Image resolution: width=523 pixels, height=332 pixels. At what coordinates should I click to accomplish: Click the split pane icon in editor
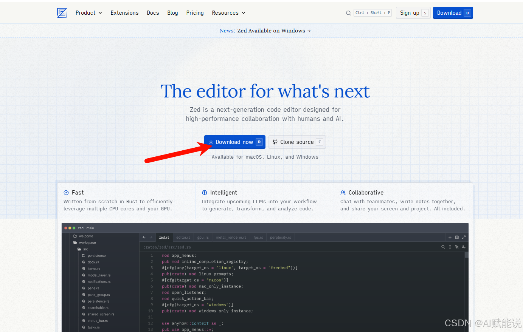pos(457,237)
